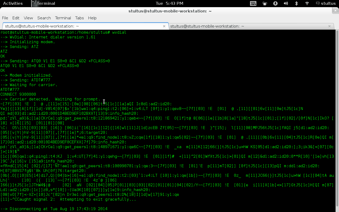This screenshot has width=339, height=212.
Task: Click the 'Caught signal 2' line
Action: 68,199
